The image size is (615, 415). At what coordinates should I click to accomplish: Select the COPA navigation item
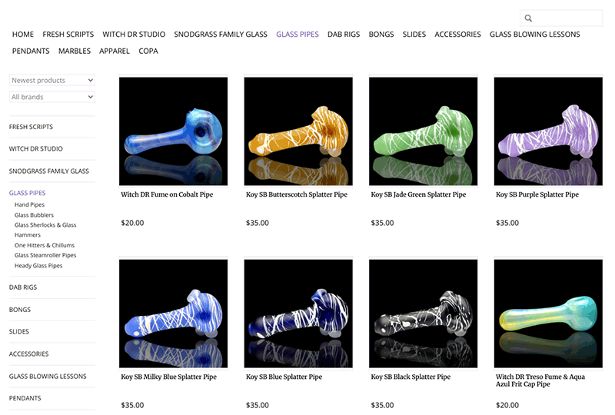[148, 51]
